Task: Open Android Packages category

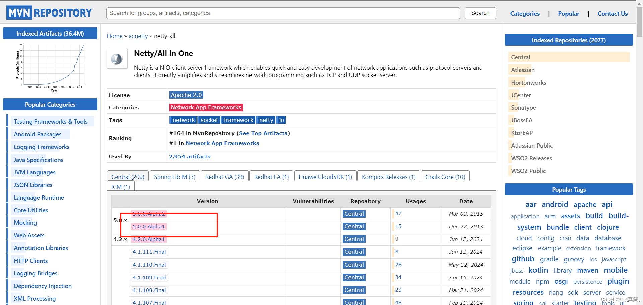Action: (x=38, y=134)
